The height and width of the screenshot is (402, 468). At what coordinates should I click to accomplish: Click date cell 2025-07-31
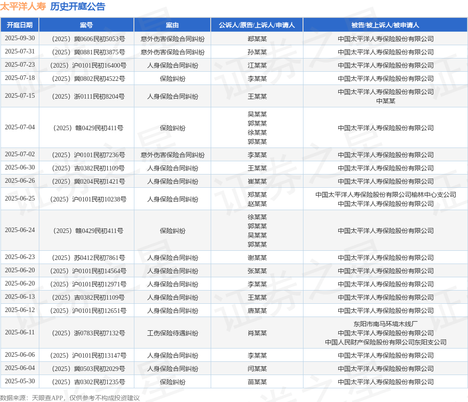click(x=20, y=51)
